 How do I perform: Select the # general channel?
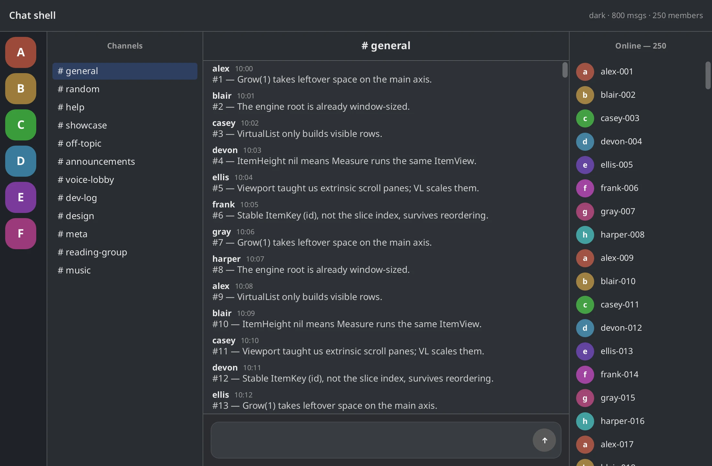tap(125, 71)
